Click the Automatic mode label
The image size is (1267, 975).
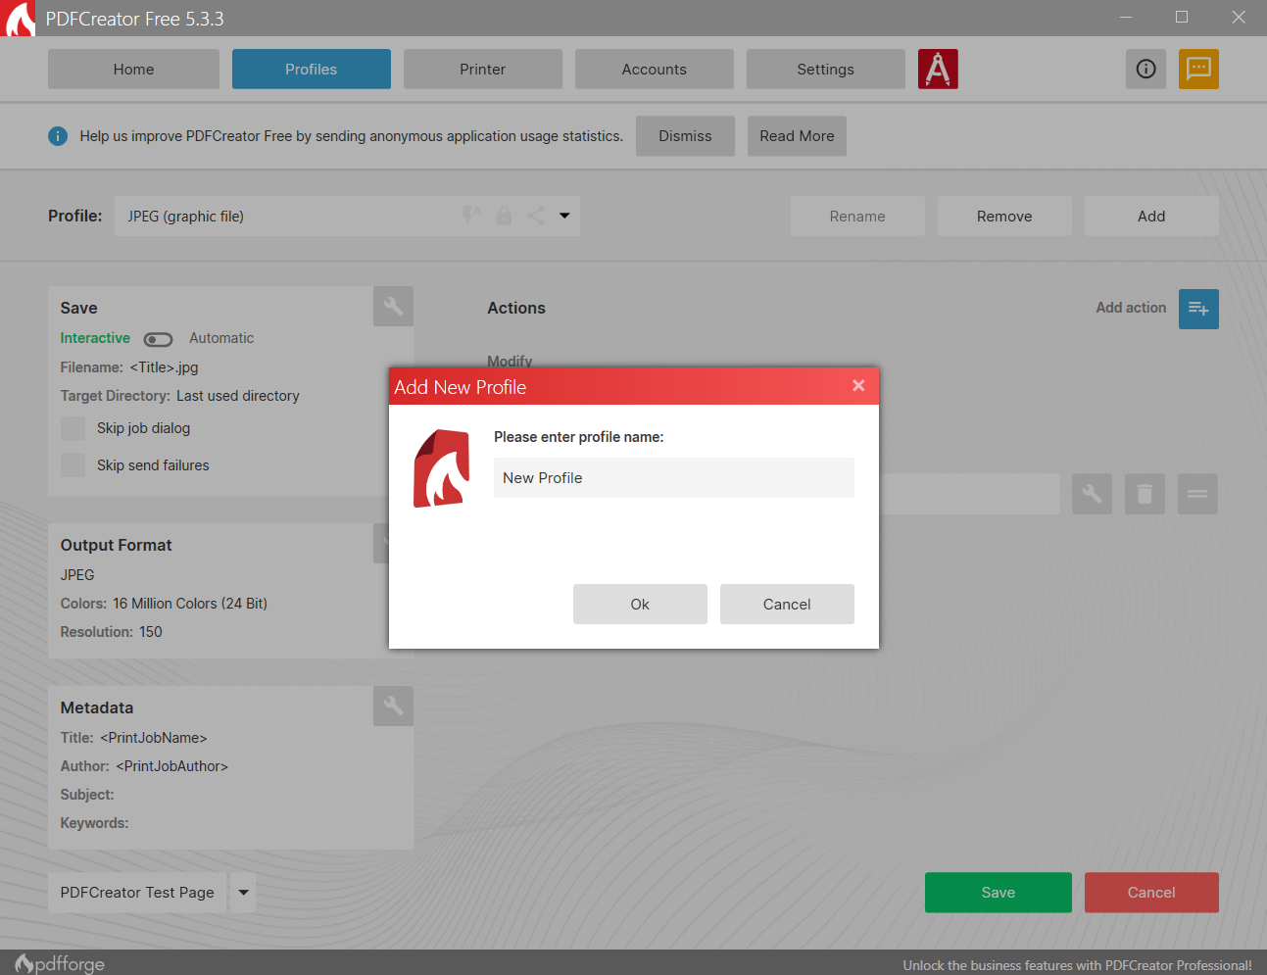pyautogui.click(x=221, y=338)
